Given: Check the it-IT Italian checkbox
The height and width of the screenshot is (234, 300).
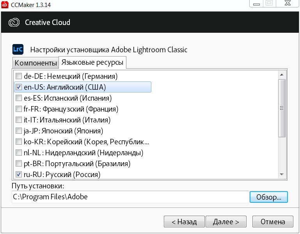Looking at the screenshot, I should click(19, 120).
